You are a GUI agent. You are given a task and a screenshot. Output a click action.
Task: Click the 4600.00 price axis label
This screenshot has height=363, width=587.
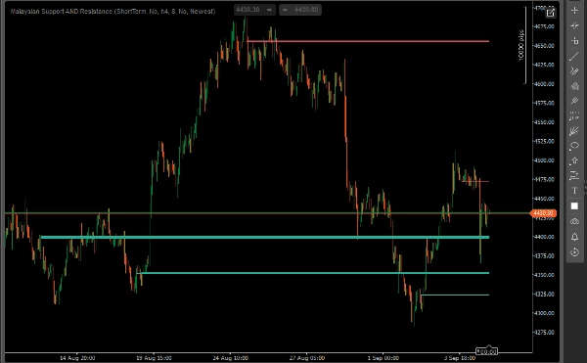pyautogui.click(x=545, y=84)
